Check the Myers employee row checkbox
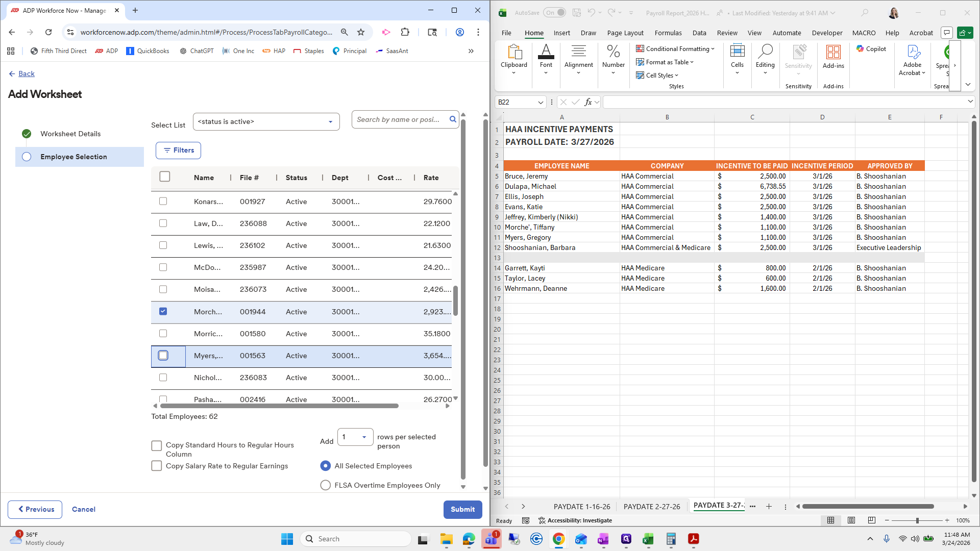Viewport: 980px width, 551px height. [x=163, y=356]
